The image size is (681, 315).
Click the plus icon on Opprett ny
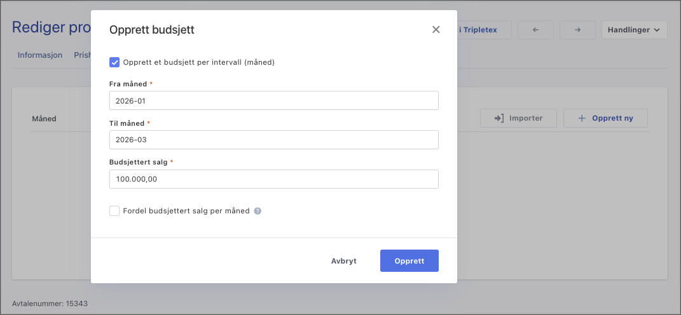(581, 118)
